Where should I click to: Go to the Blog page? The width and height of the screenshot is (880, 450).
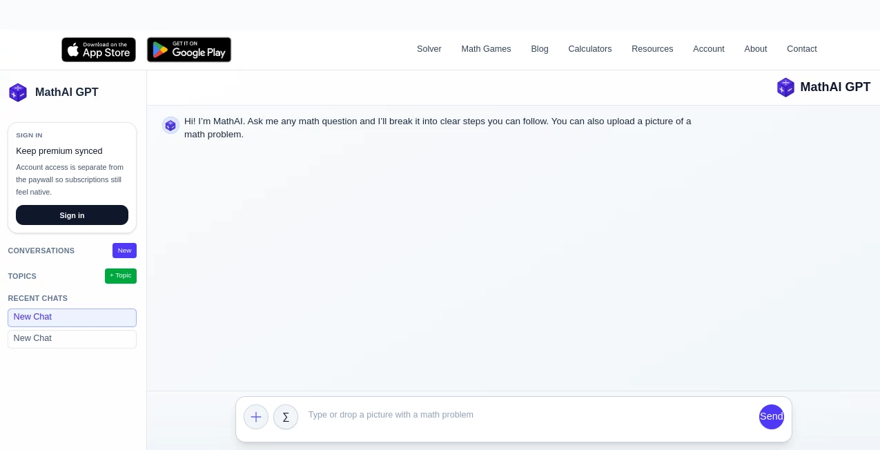coord(540,49)
